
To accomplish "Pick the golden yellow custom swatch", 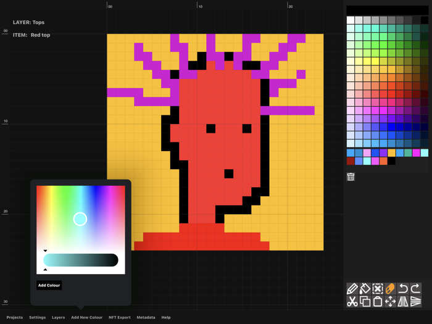I will pos(391,152).
